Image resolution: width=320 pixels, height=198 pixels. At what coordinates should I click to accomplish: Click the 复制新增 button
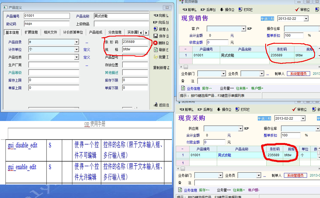161,68
